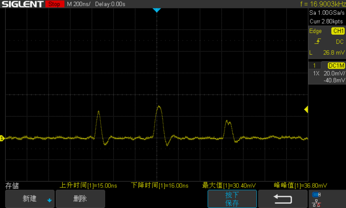Click the 存储 (Storage) menu title

point(12,186)
